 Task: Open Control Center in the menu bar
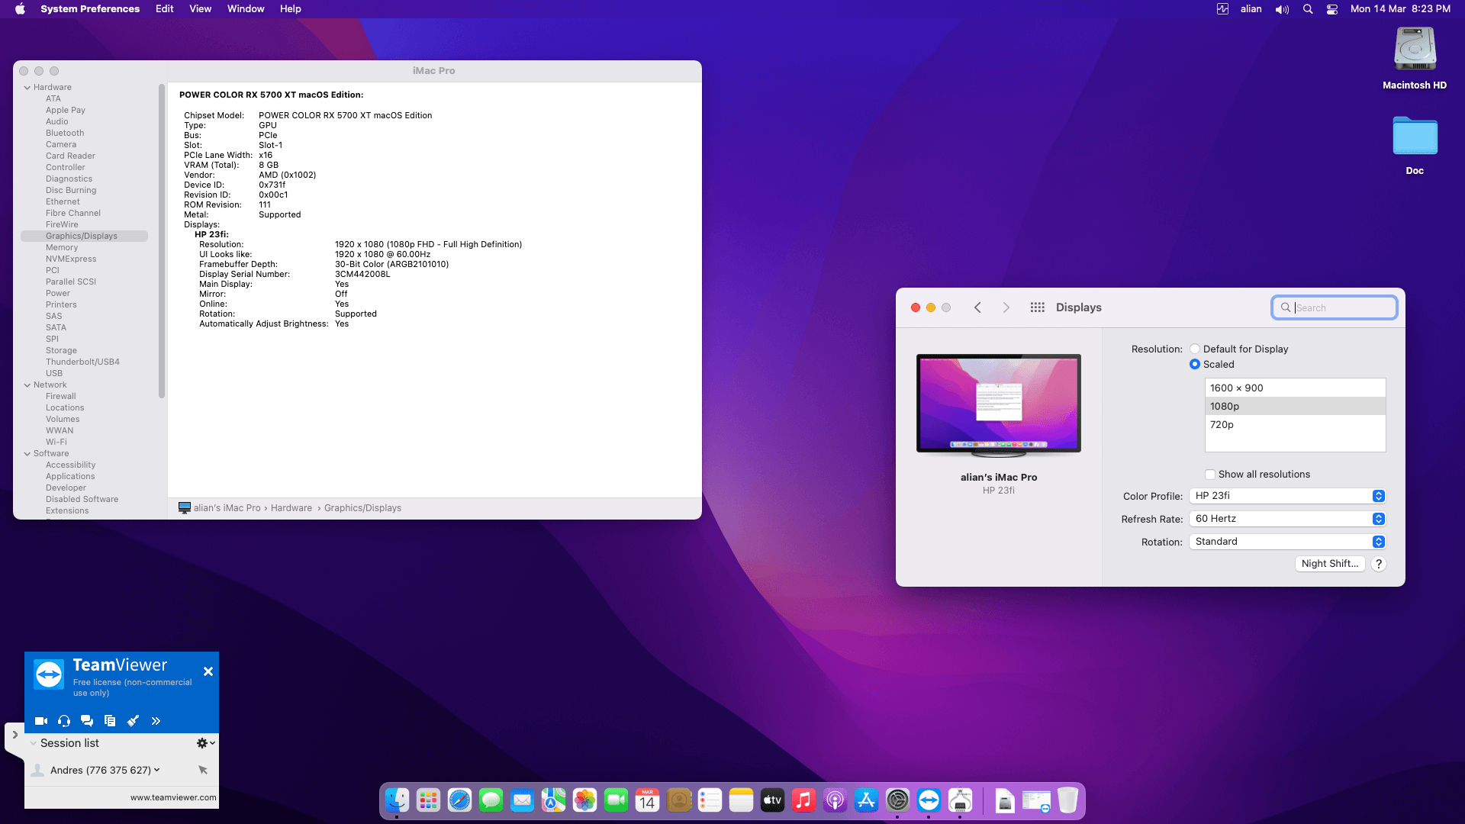point(1332,9)
